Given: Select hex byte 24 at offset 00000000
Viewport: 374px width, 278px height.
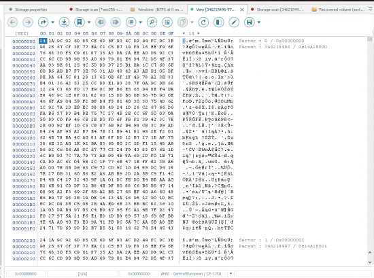Looking at the screenshot, I should [43, 41].
